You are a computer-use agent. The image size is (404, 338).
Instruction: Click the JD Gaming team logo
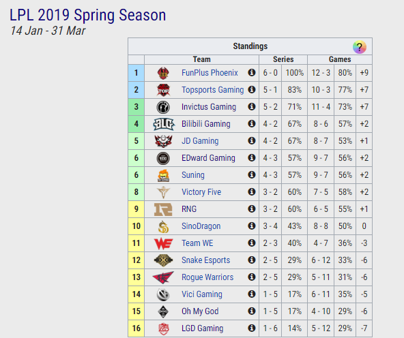point(163,141)
